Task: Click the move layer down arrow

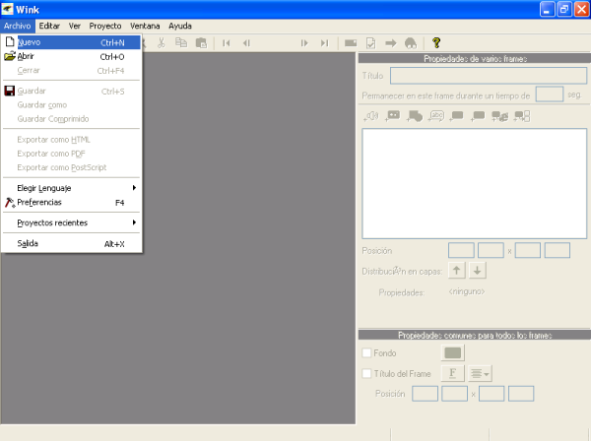Action: [477, 271]
